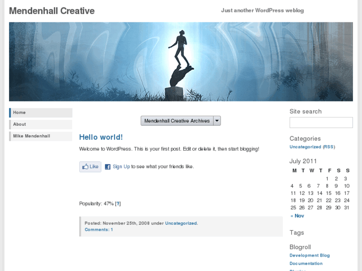
Task: Click the archives dropdown arrow
Action: 217,121
